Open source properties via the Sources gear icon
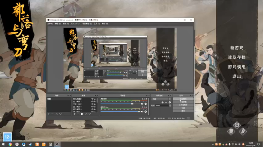This screenshot has width=263, height=147. pos(82,114)
